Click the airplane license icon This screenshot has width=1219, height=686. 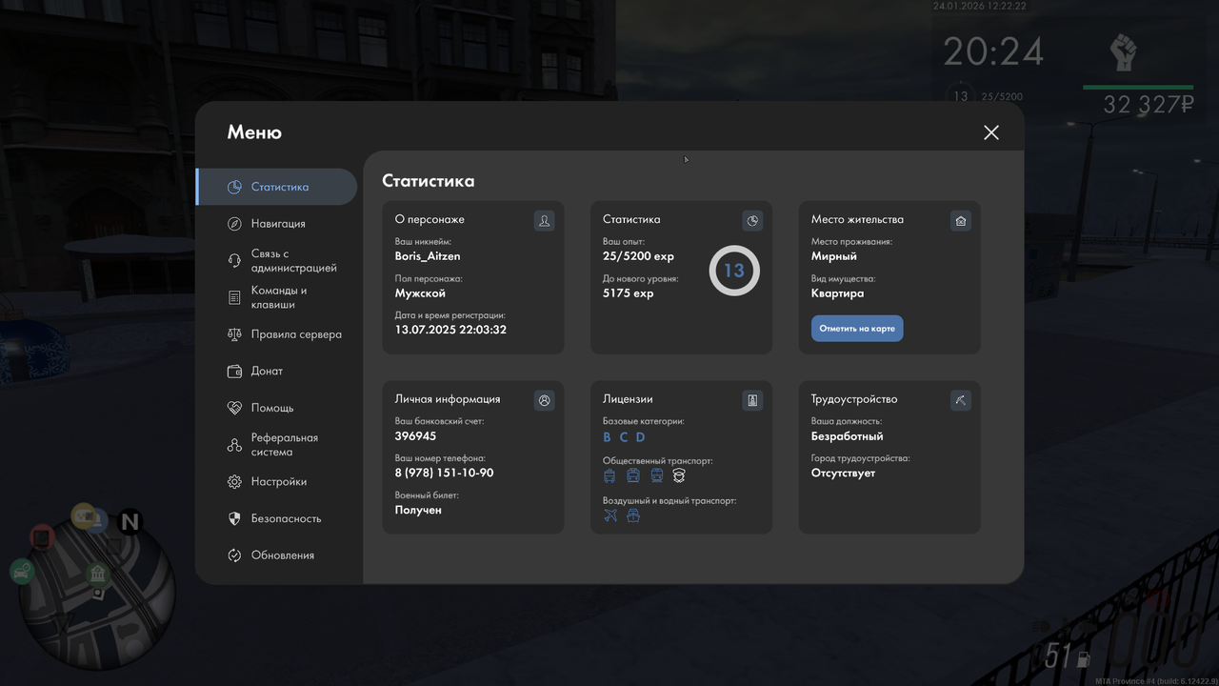coord(610,515)
